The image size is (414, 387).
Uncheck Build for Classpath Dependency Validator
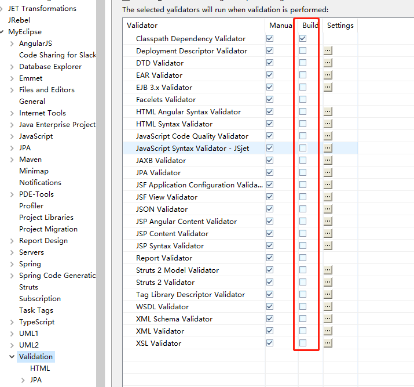(303, 38)
